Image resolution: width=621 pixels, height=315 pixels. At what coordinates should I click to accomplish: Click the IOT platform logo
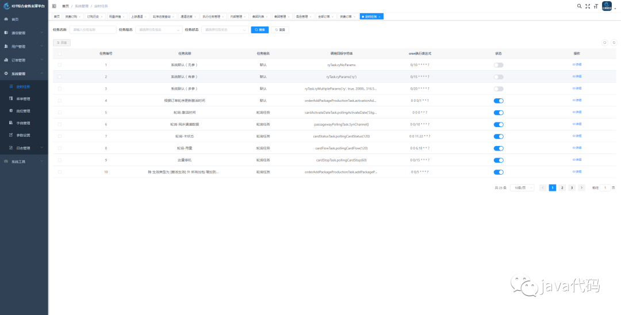click(x=6, y=6)
